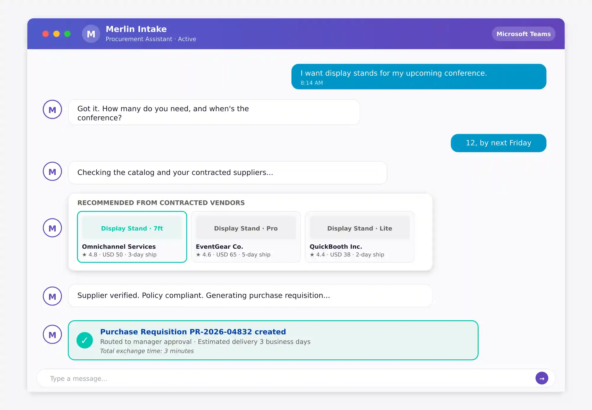Viewport: 592px width, 410px height.
Task: Click the Microsoft Teams badge
Action: [x=523, y=34]
